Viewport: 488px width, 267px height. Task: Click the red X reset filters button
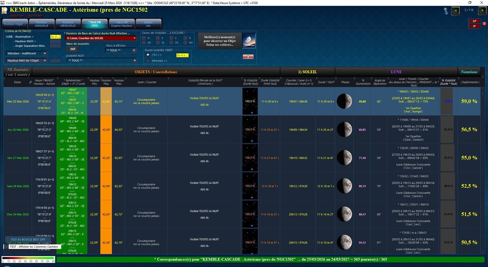[248, 57]
